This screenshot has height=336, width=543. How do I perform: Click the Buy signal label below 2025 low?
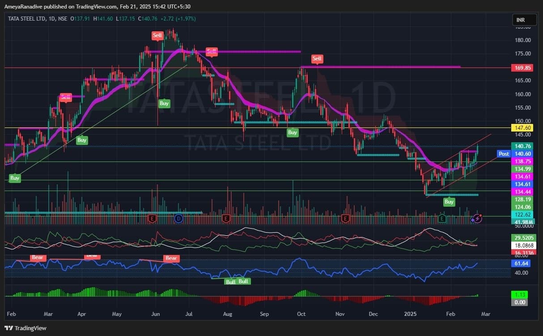point(449,202)
